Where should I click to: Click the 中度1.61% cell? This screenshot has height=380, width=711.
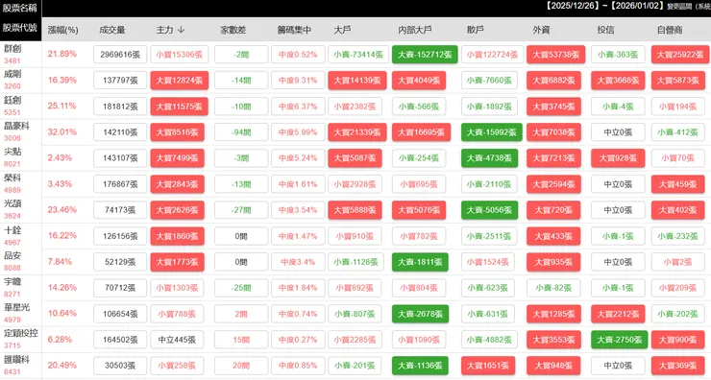[298, 184]
